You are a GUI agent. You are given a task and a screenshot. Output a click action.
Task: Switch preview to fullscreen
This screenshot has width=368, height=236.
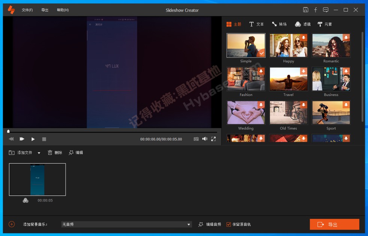pos(213,139)
